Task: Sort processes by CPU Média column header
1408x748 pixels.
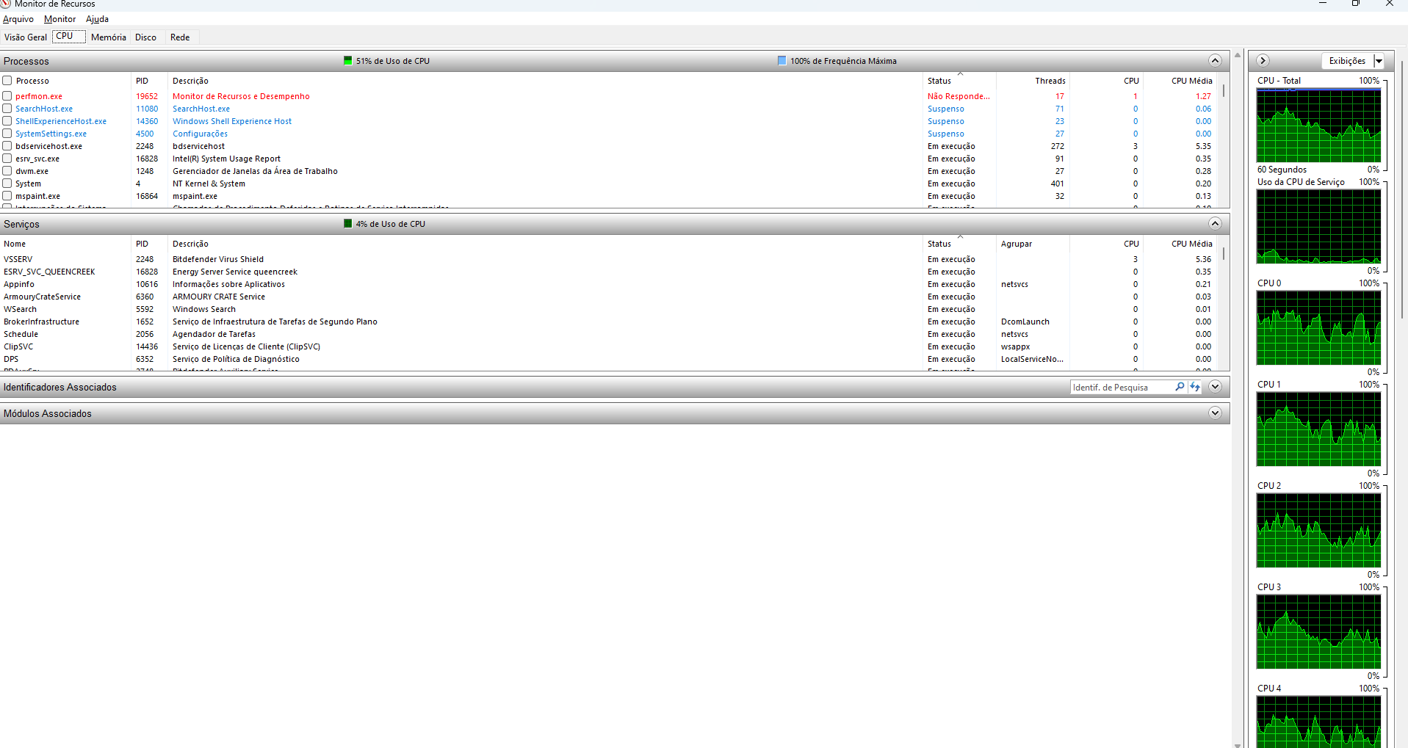Action: [x=1180, y=81]
